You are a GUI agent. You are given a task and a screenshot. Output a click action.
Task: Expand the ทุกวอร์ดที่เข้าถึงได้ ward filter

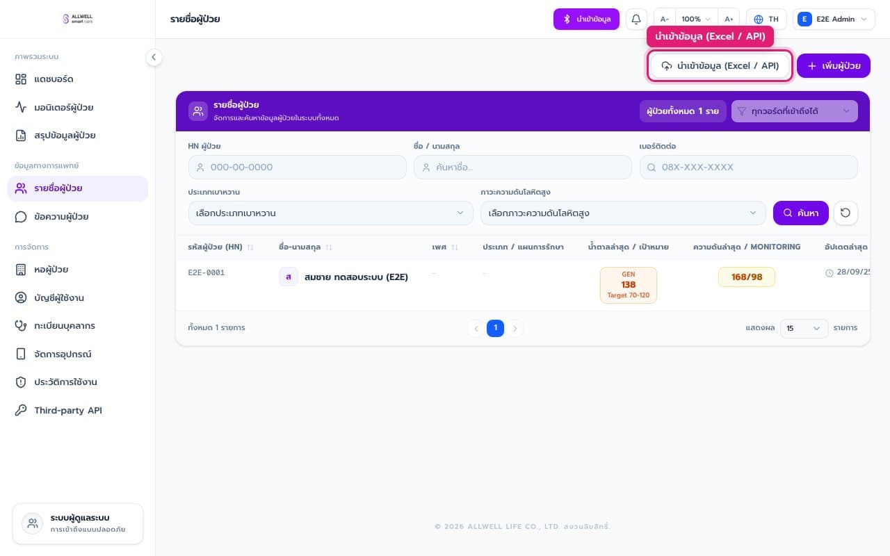coord(795,111)
